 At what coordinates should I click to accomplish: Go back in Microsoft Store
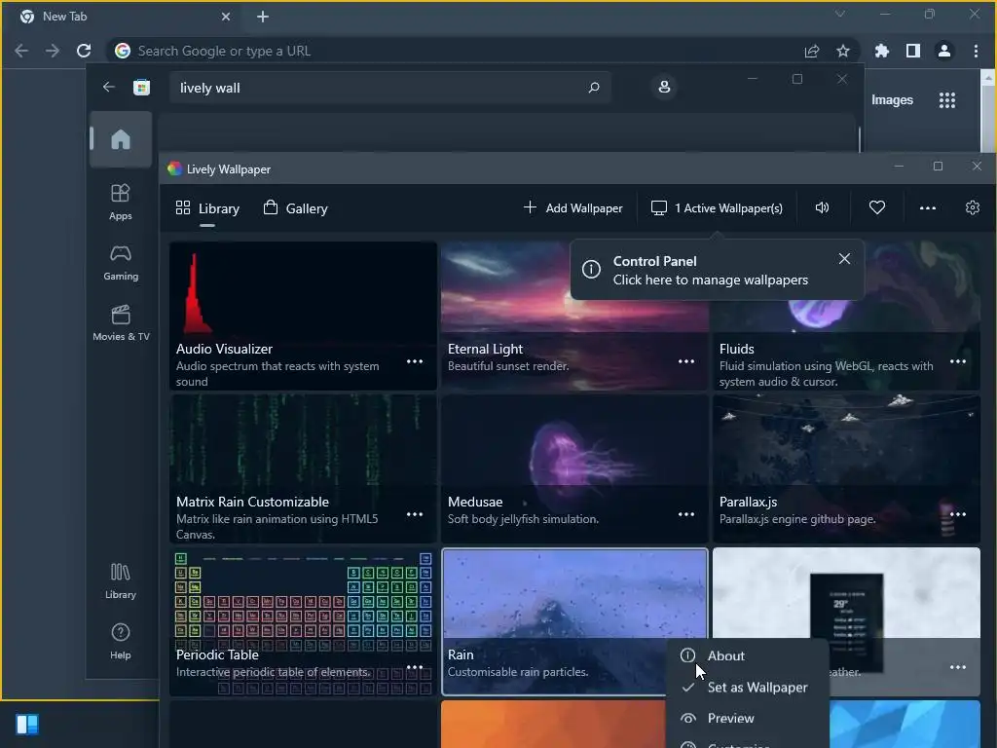109,87
